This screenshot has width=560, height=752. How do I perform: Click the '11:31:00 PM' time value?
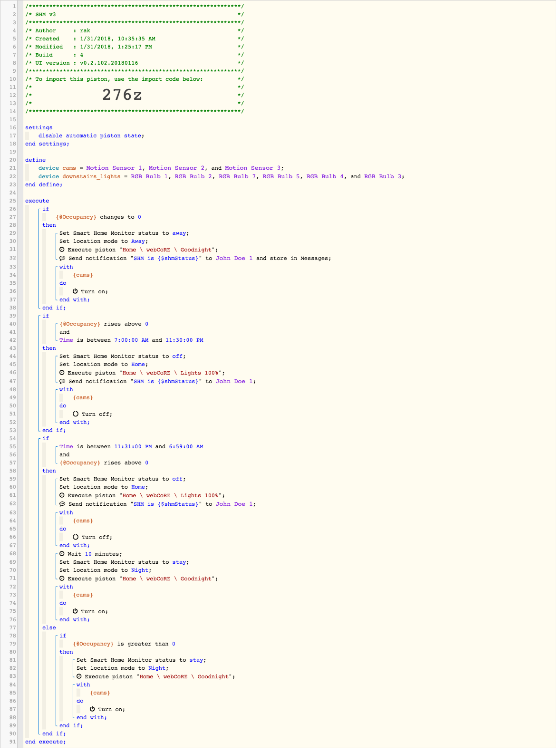(x=133, y=446)
